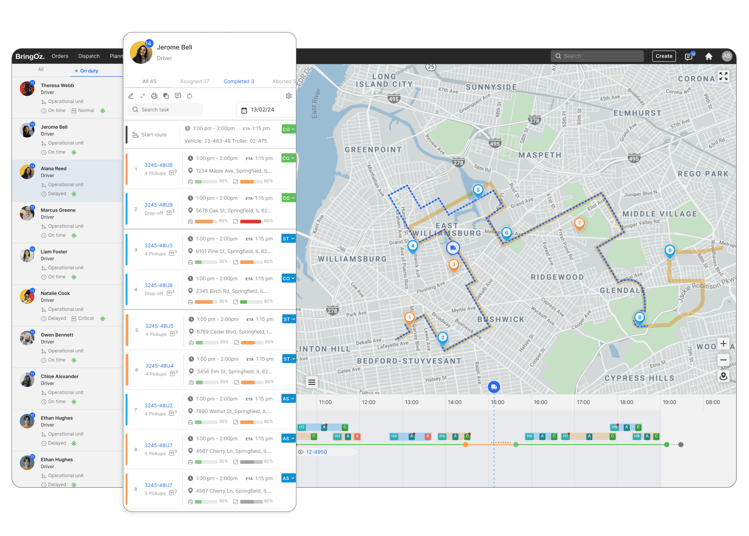749x536 pixels.
Task: Open messages chat icon in top bar
Action: click(689, 56)
